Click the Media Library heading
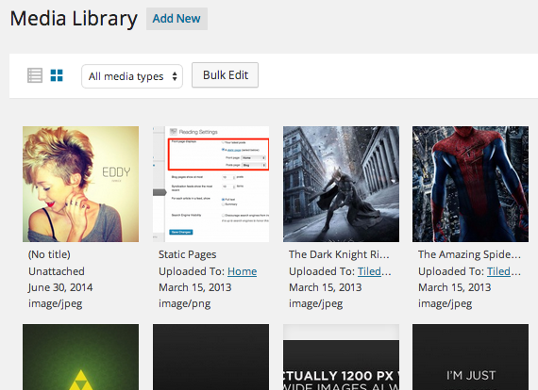The image size is (538, 390). (x=74, y=19)
